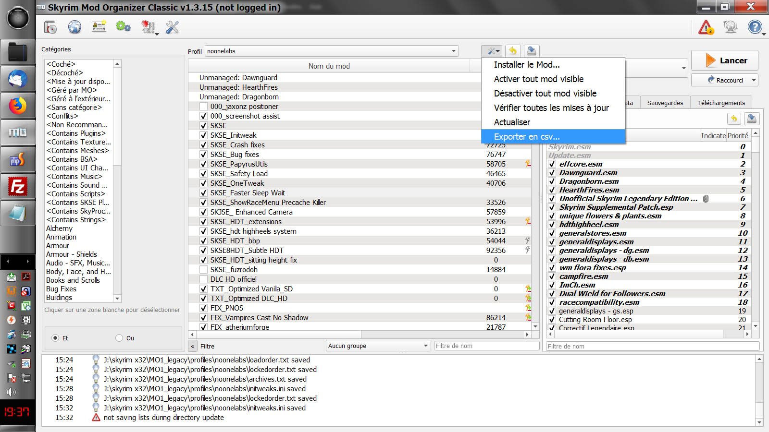769x432 pixels.
Task: Select the Alchemy category
Action: tap(60, 228)
